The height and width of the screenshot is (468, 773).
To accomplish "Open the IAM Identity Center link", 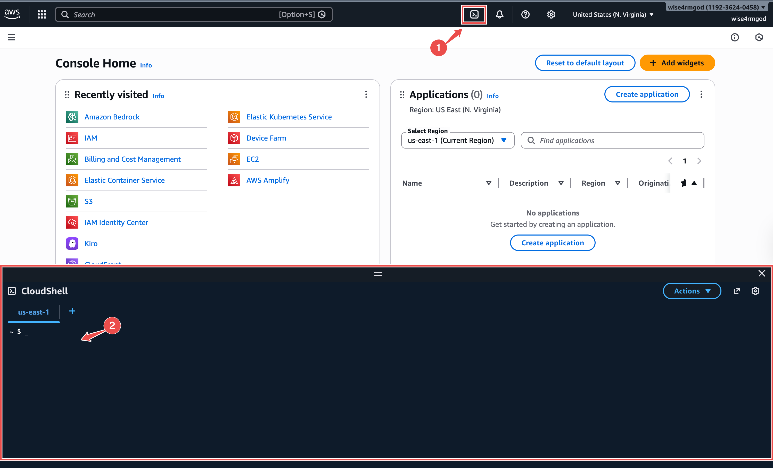I will 116,222.
